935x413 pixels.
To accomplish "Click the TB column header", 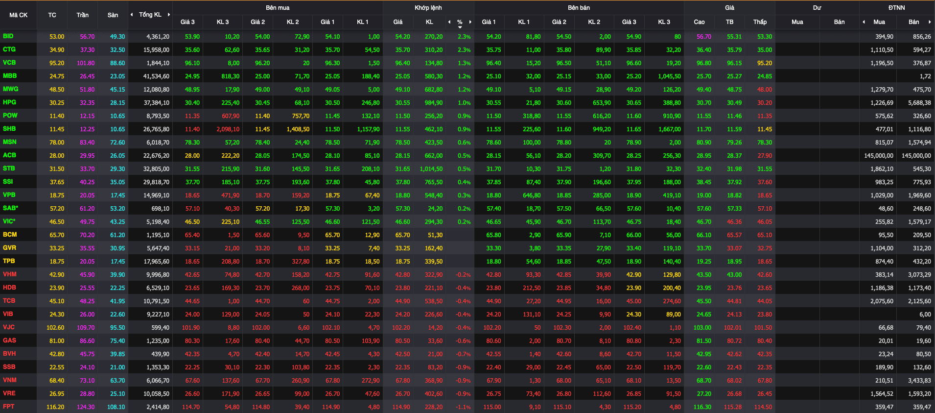I will click(x=729, y=22).
